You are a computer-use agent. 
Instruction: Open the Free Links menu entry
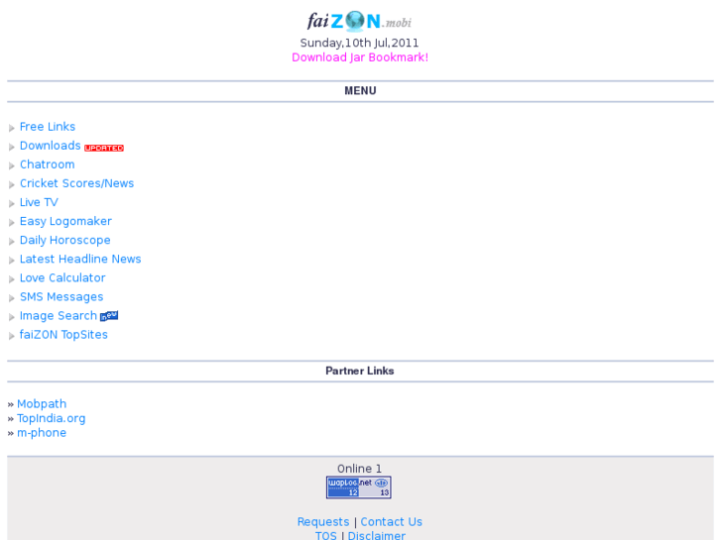click(48, 127)
